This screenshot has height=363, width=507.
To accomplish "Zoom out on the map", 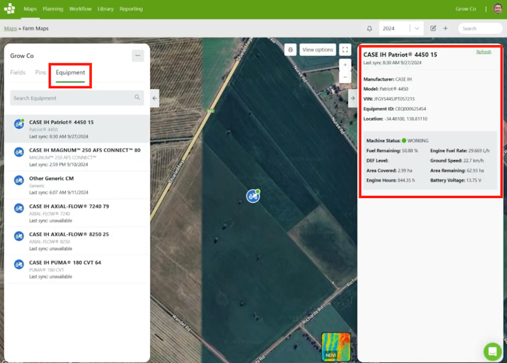I will (345, 77).
